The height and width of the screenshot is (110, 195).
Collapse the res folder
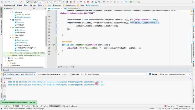pyautogui.click(x=6, y=61)
